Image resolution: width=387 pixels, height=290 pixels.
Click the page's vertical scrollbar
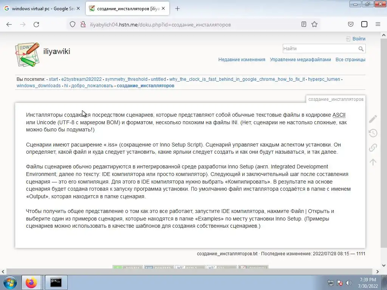click(384, 143)
